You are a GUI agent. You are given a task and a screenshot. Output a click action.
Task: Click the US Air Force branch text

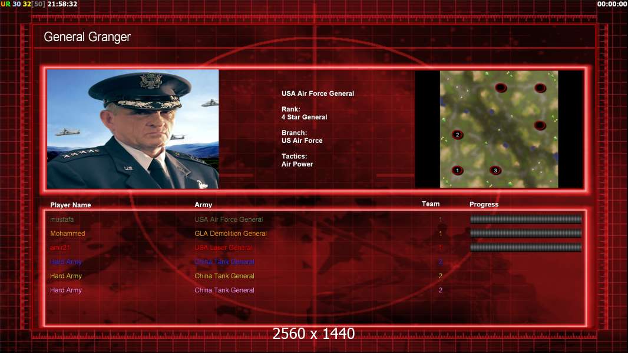[x=302, y=141]
